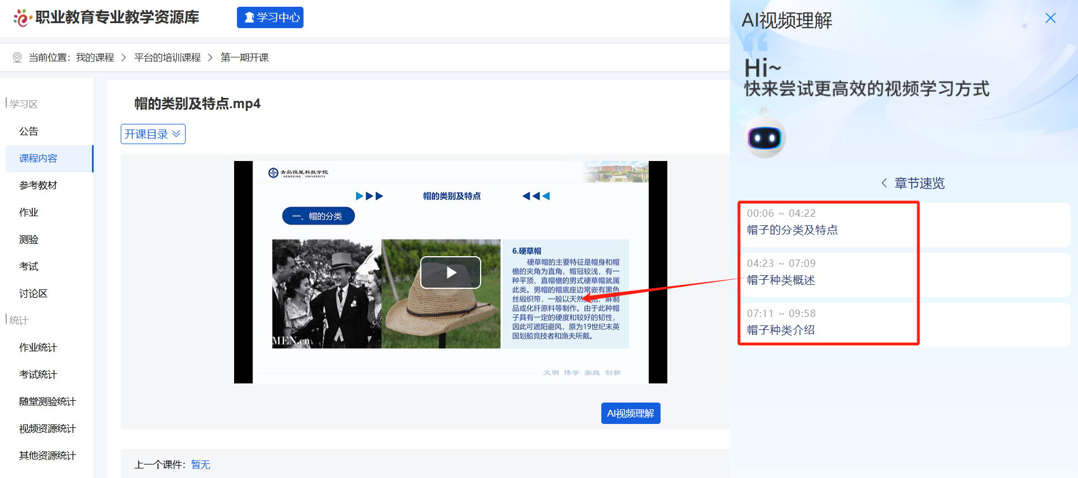Jump to chapter 帽子的分类及特点
This screenshot has width=1078, height=478.
pos(904,225)
